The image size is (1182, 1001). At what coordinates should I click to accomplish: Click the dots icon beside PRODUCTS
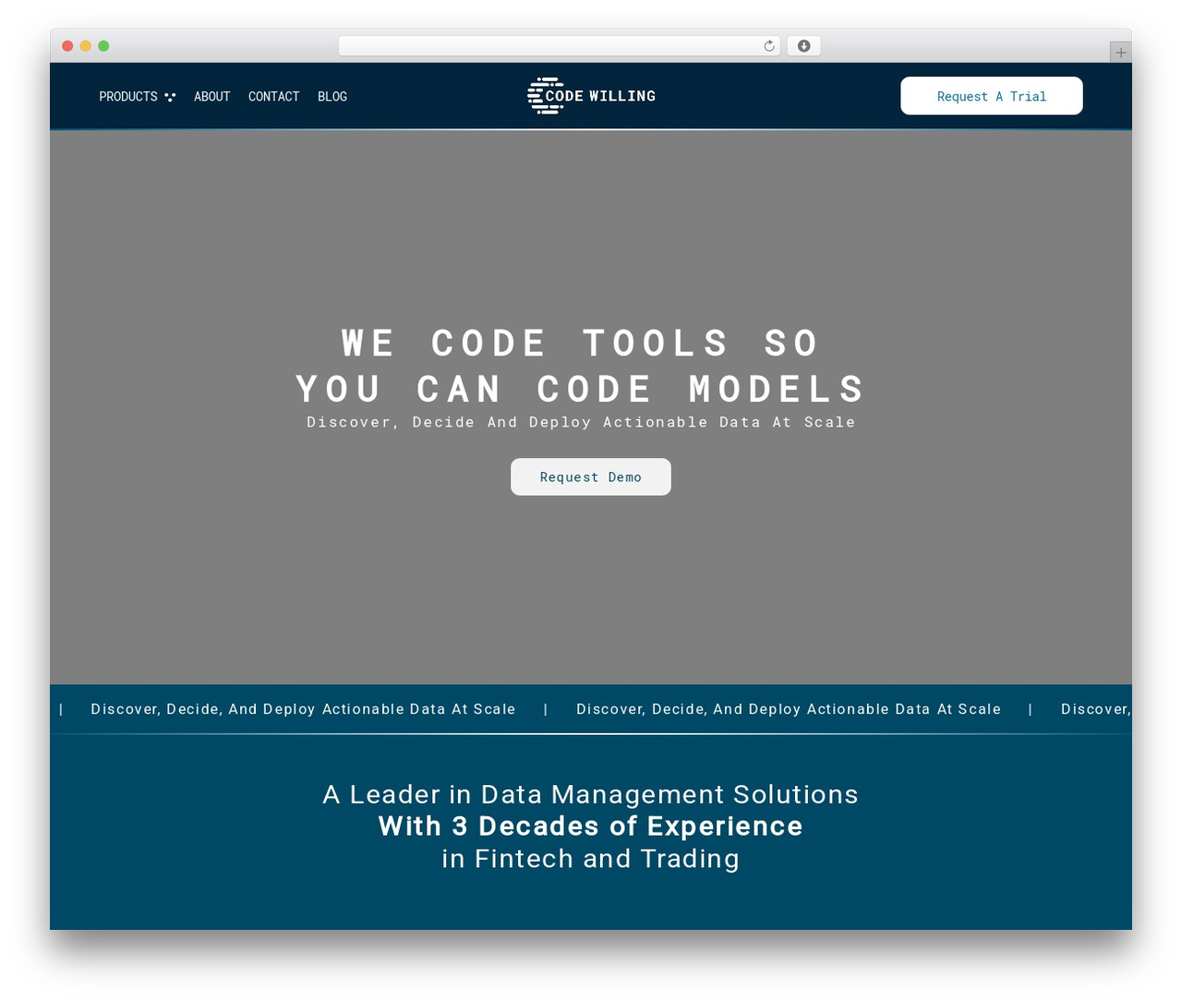pos(170,96)
